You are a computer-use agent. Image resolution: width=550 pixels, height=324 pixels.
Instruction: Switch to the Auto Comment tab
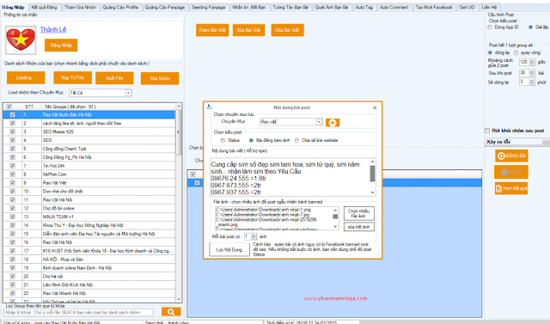click(394, 7)
